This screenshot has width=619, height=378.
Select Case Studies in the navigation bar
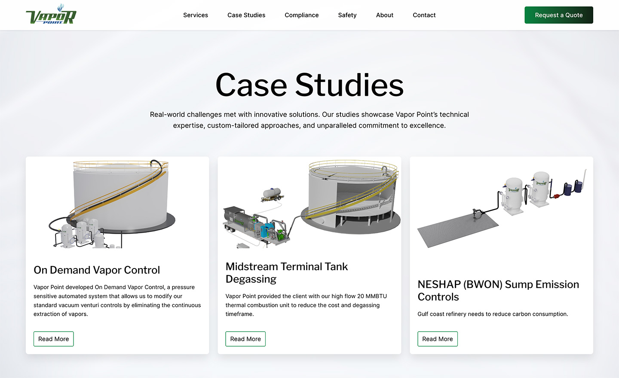(x=246, y=15)
